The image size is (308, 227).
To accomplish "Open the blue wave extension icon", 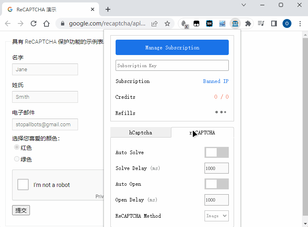I will 222,23.
